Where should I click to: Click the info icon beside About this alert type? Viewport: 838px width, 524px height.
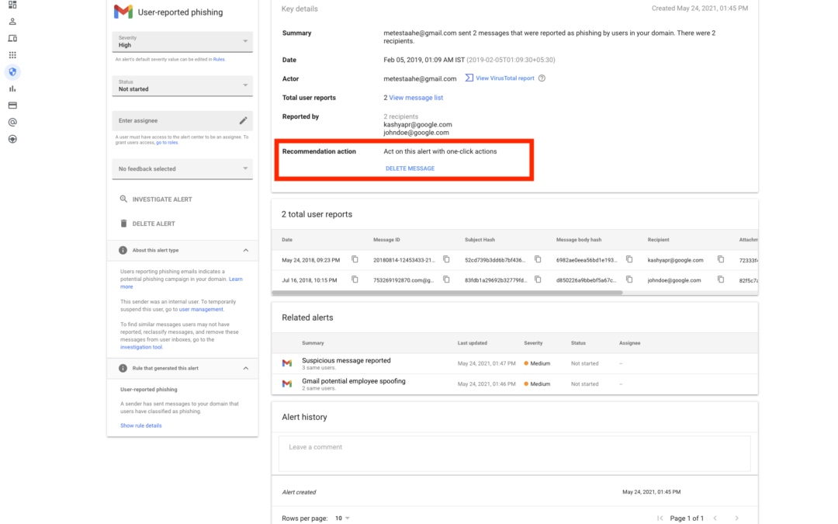pyautogui.click(x=123, y=250)
